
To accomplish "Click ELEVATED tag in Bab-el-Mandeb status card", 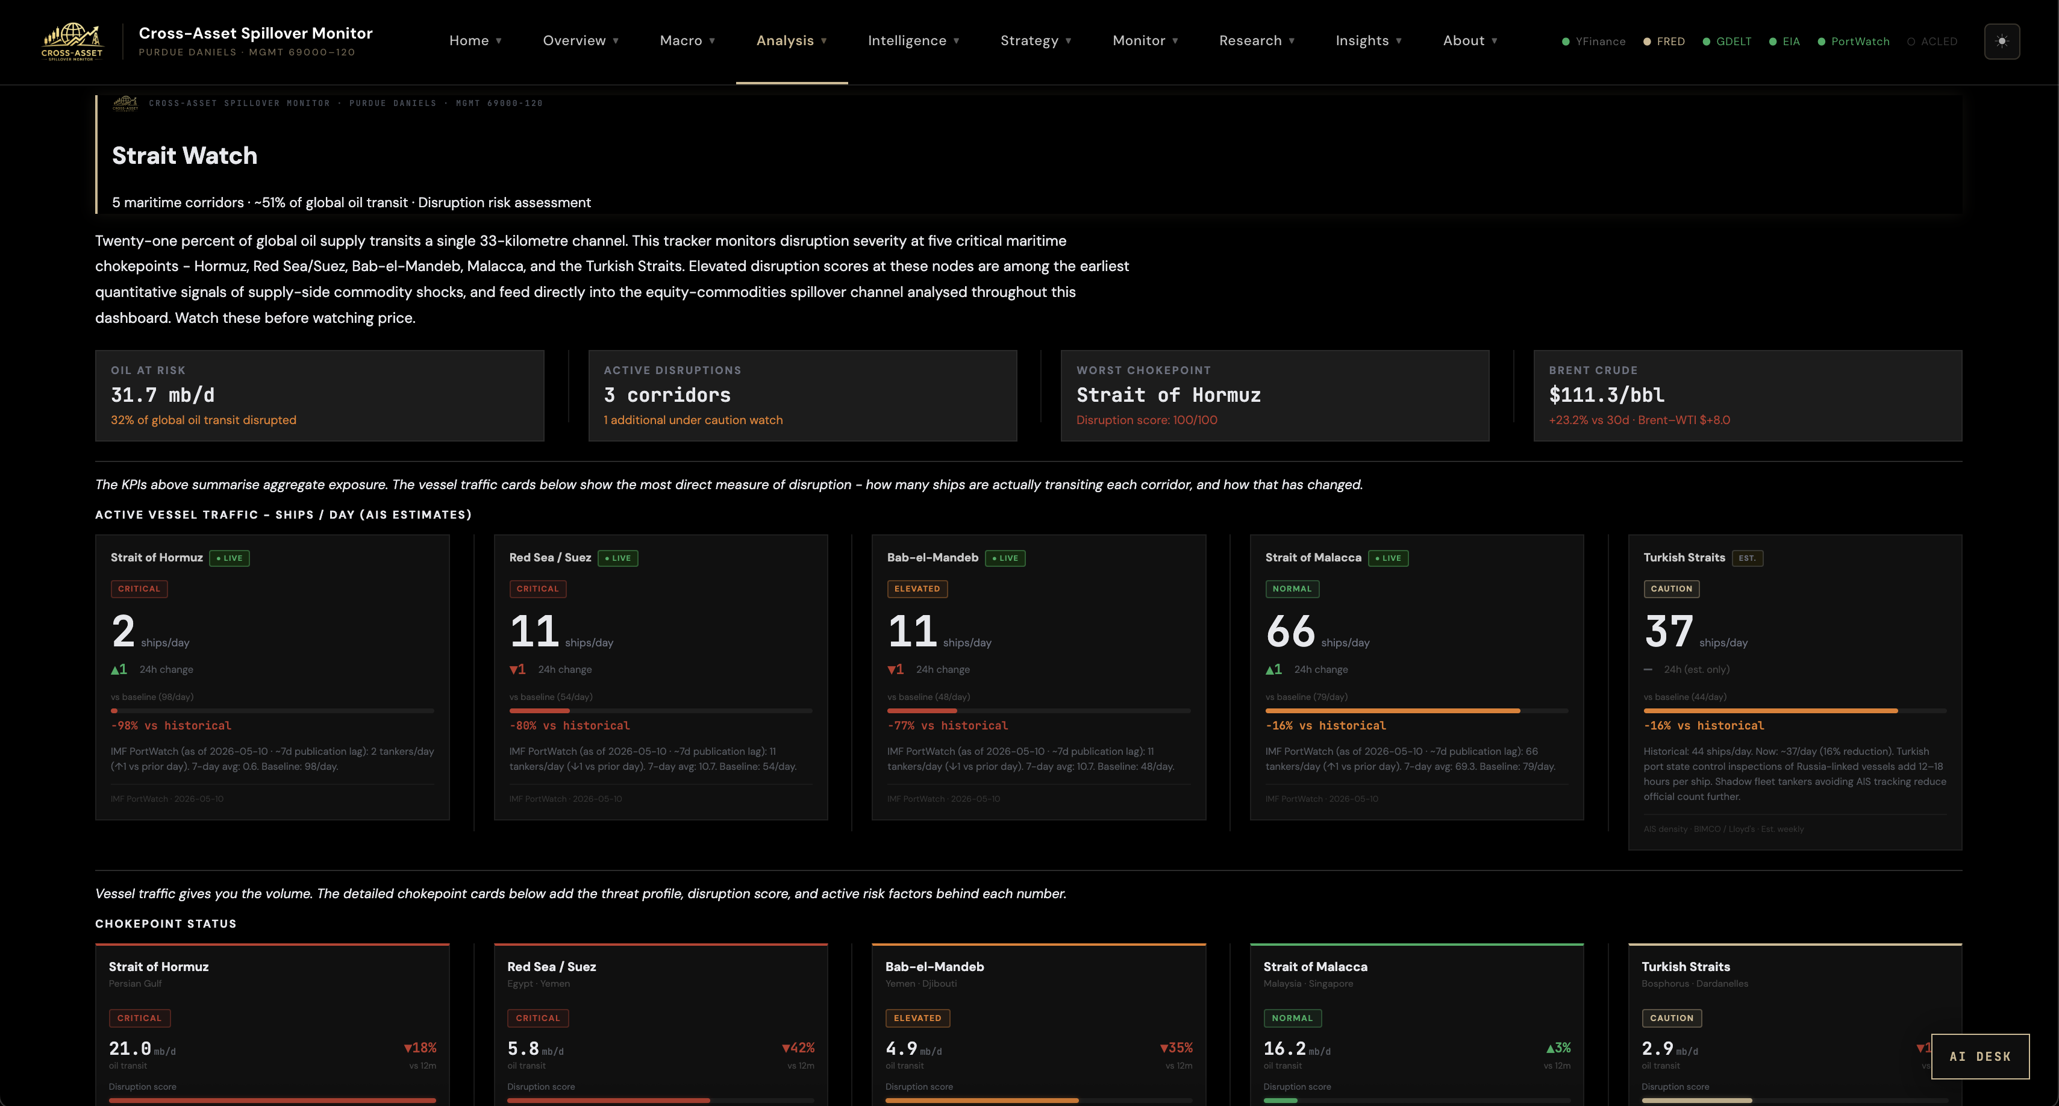I will coord(917,1018).
